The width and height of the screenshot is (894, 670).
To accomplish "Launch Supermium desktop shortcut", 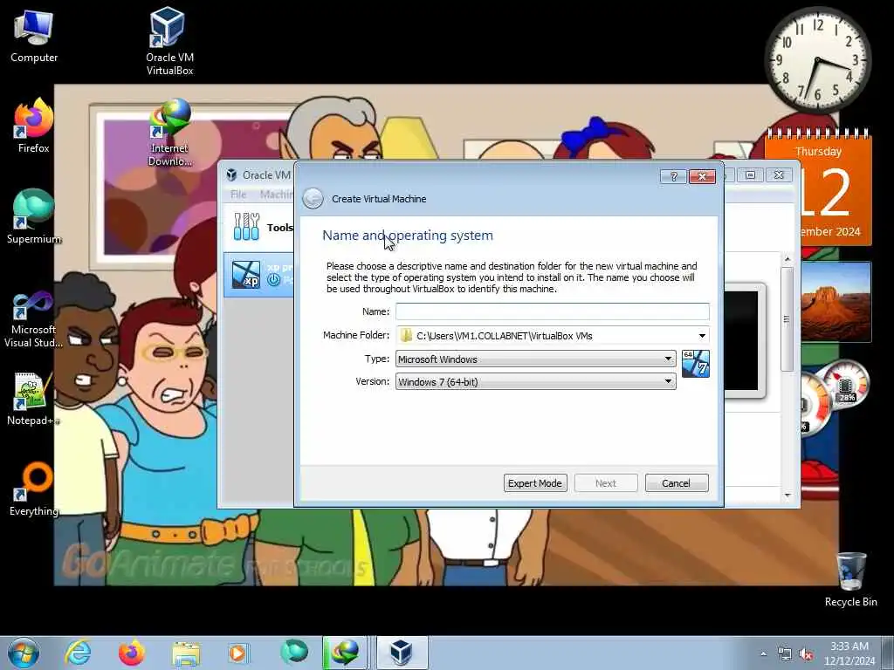I will [x=34, y=216].
